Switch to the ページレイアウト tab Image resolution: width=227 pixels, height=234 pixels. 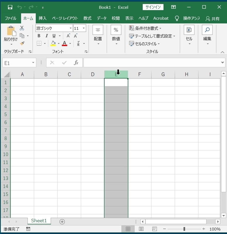pyautogui.click(x=65, y=18)
